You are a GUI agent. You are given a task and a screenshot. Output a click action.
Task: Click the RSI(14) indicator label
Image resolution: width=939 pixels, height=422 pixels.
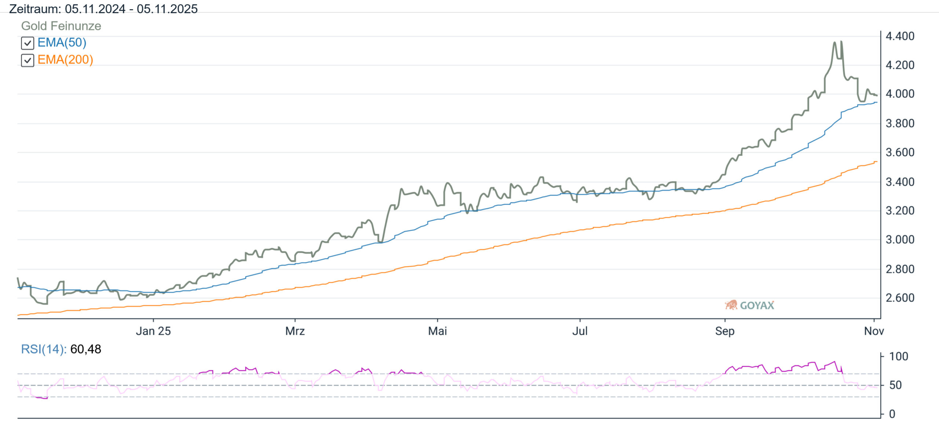point(43,349)
